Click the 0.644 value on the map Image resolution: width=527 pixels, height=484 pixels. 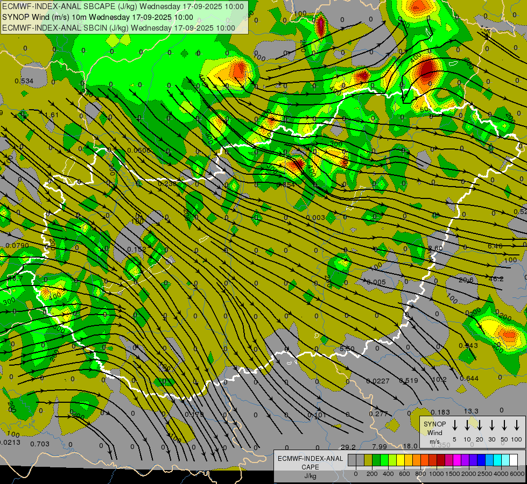pyautogui.click(x=469, y=379)
